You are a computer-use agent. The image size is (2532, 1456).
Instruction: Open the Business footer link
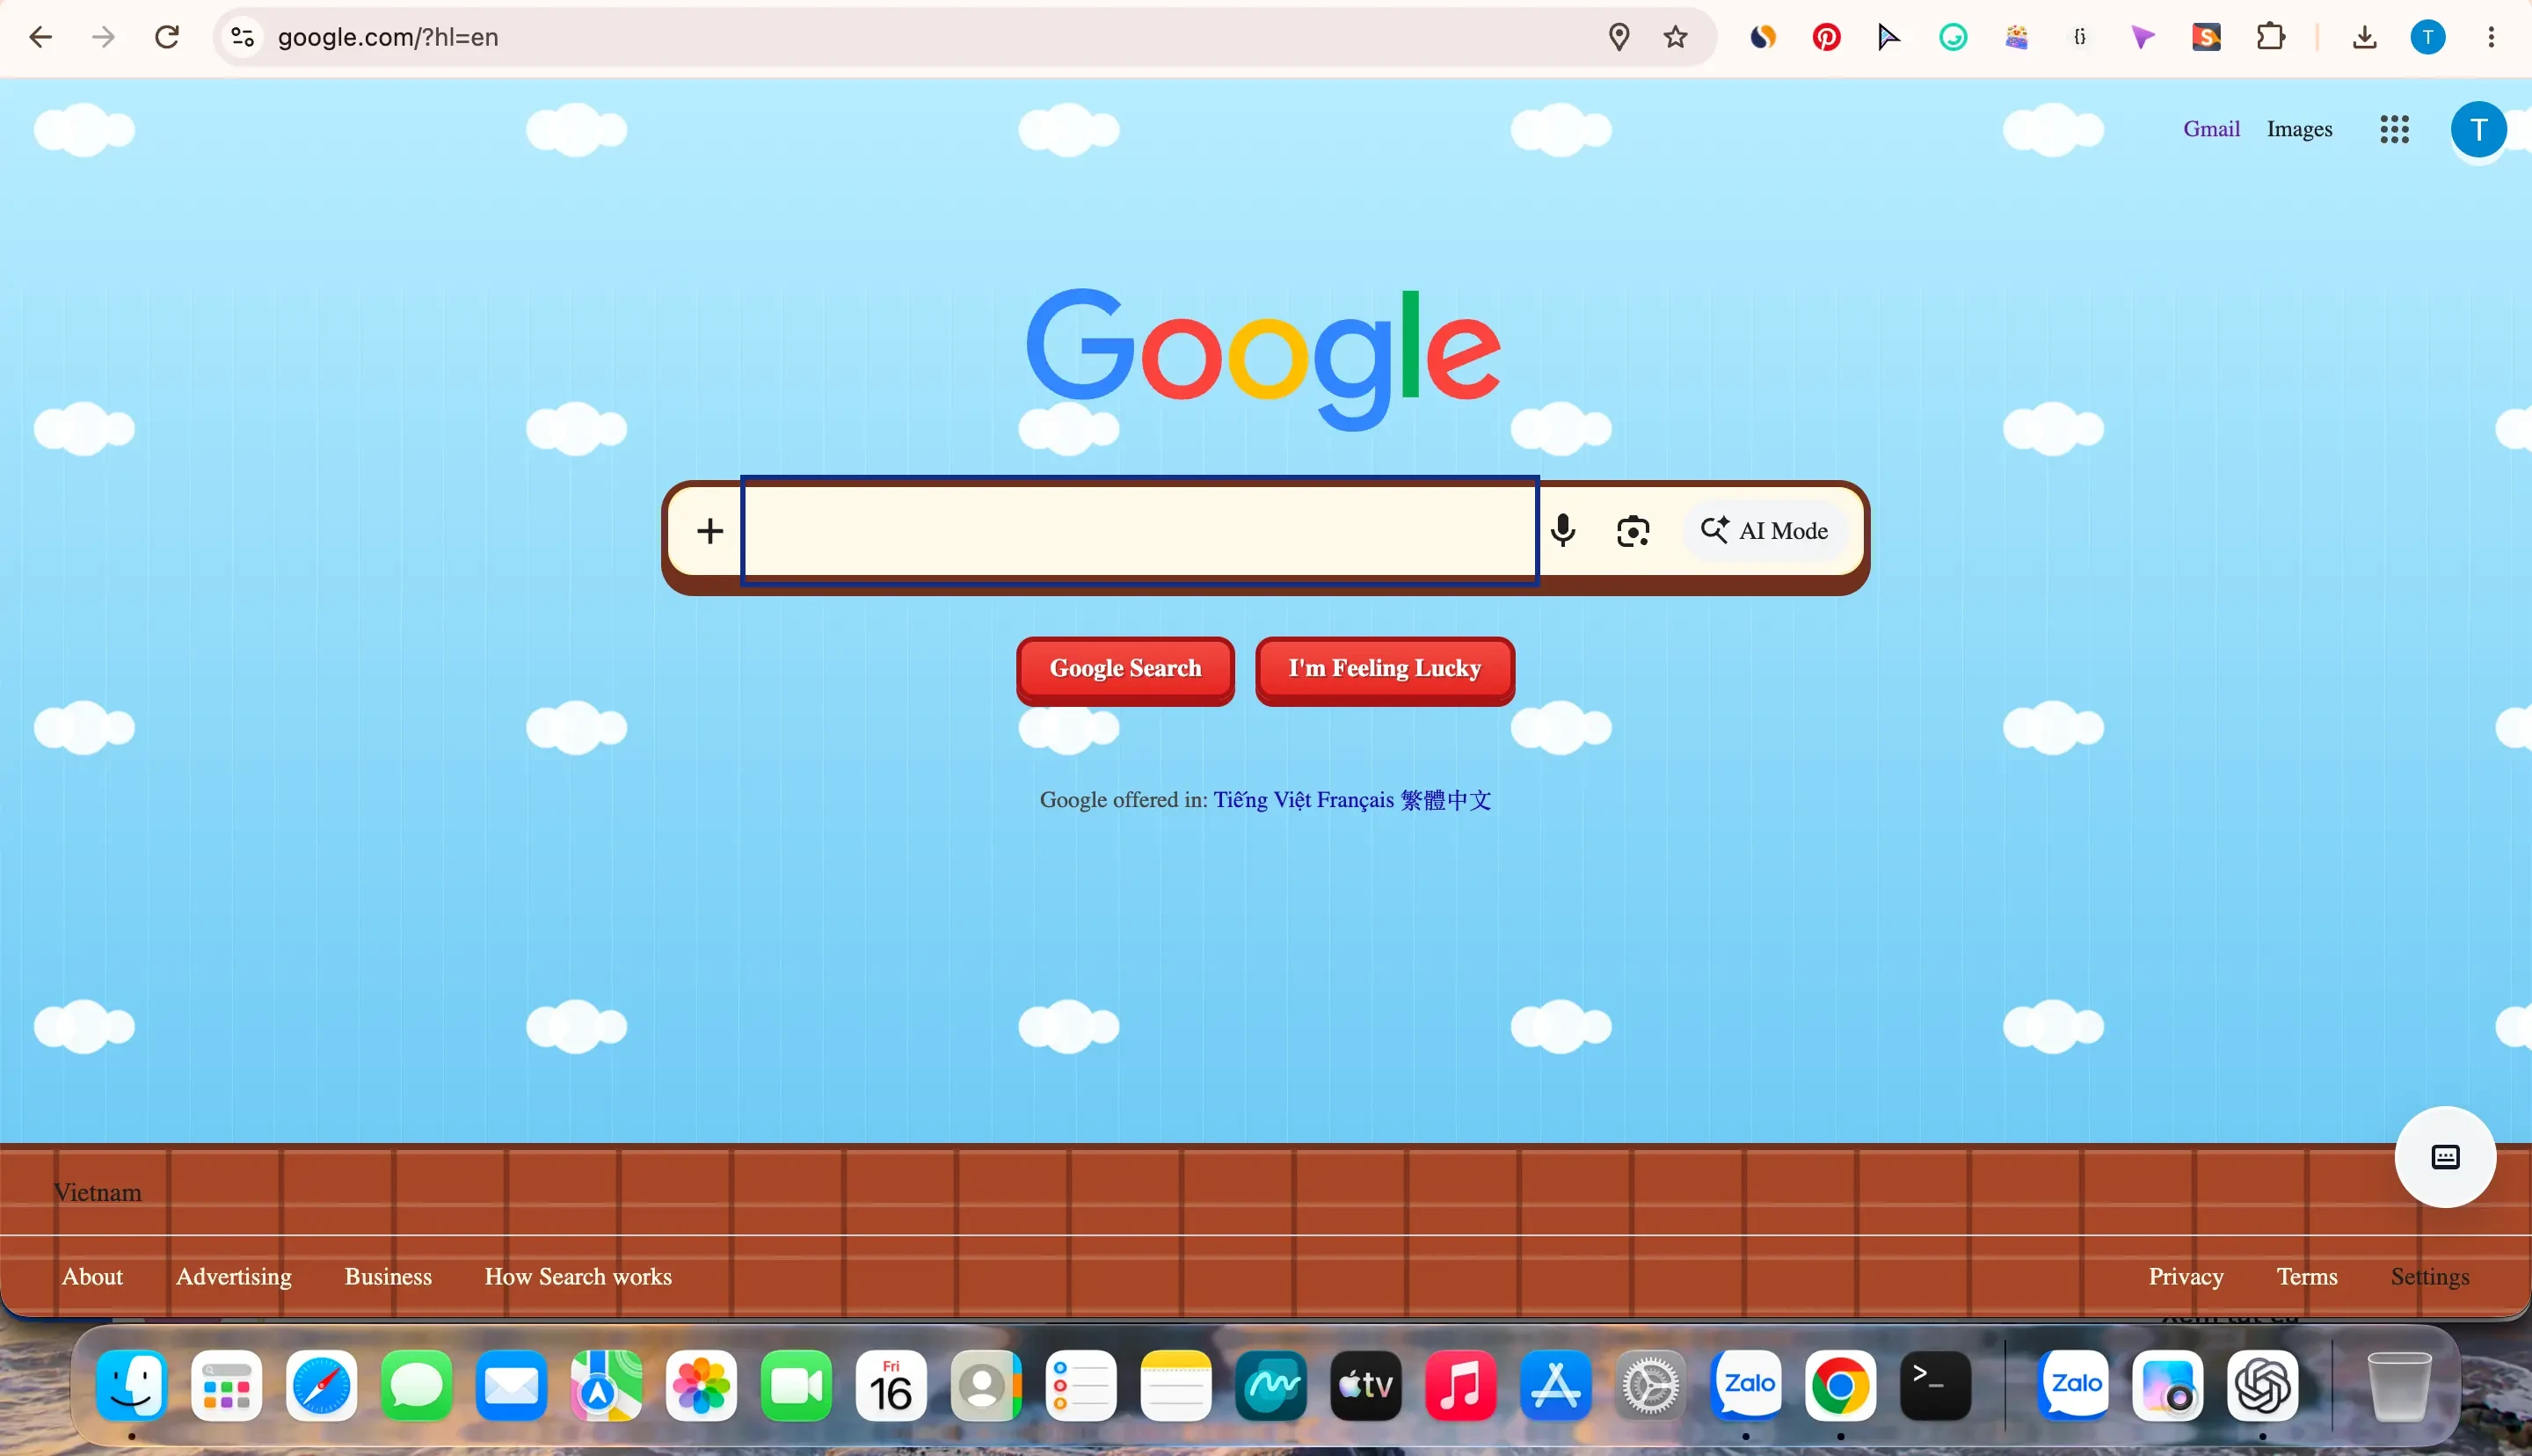coord(388,1276)
